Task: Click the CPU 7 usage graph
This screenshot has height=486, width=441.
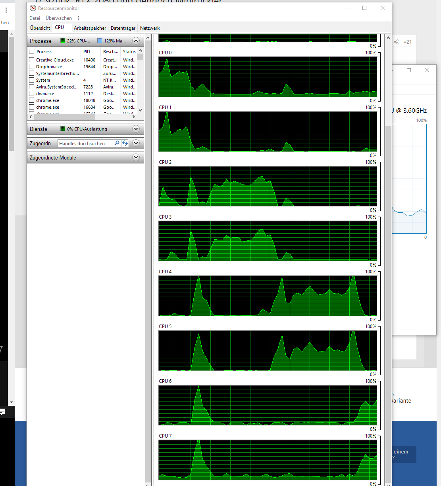Action: pyautogui.click(x=268, y=460)
